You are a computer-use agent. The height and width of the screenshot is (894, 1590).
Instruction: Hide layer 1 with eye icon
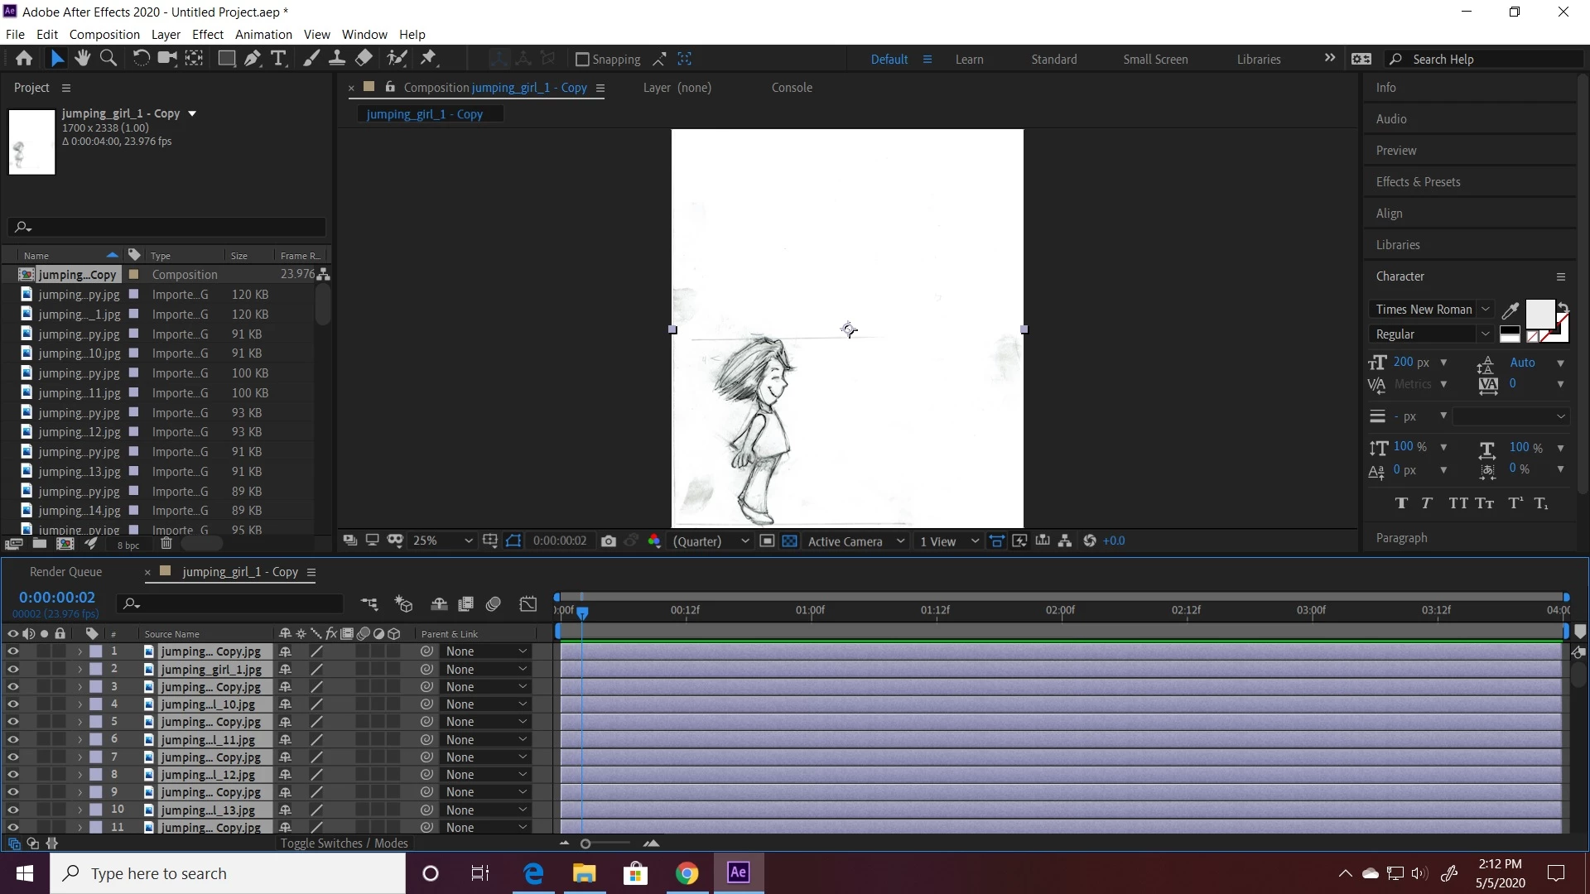pyautogui.click(x=13, y=651)
